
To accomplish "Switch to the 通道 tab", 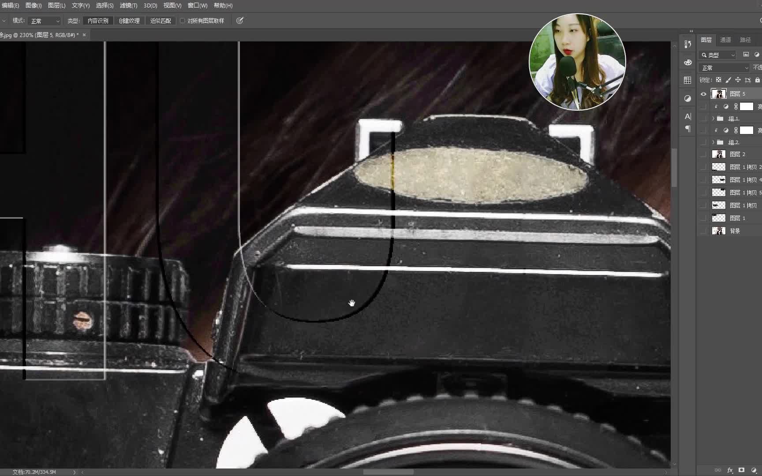I will click(x=725, y=40).
